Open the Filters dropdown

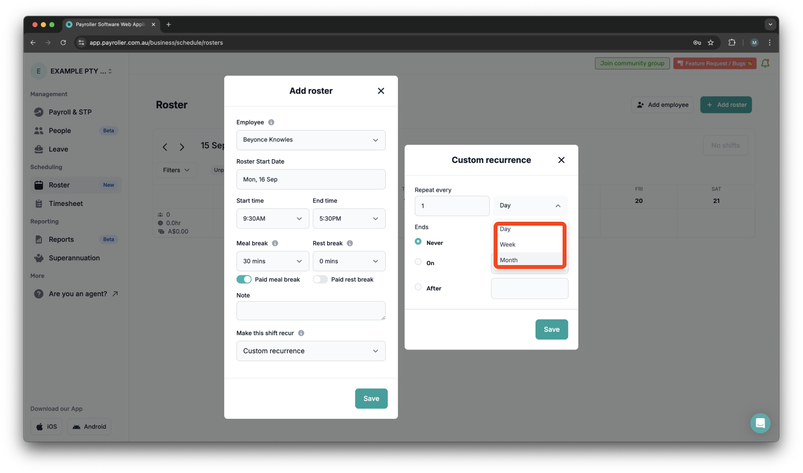[x=176, y=170]
